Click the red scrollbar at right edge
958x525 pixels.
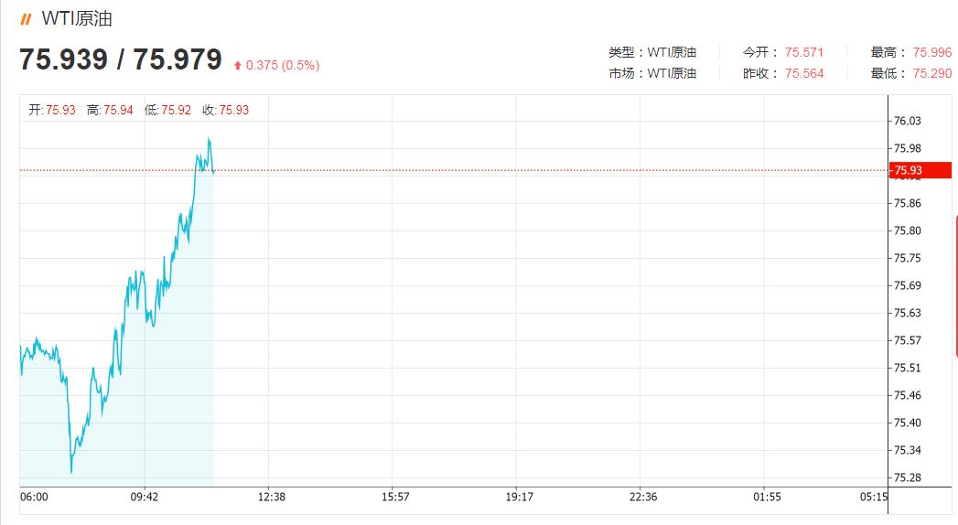955,284
